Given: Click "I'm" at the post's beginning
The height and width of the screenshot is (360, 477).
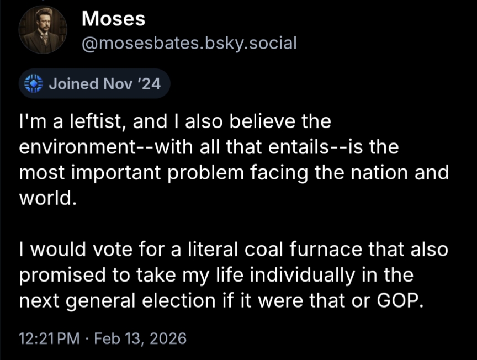Looking at the screenshot, I should coord(31,121).
